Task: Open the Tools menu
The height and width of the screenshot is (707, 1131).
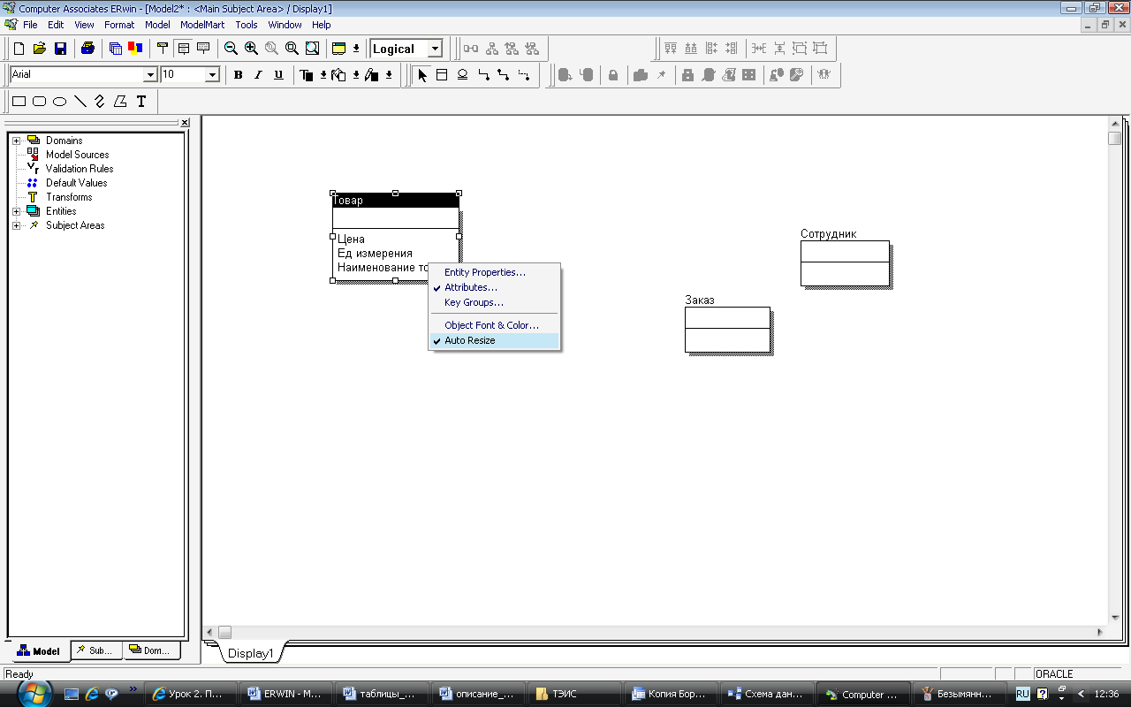Action: [247, 25]
